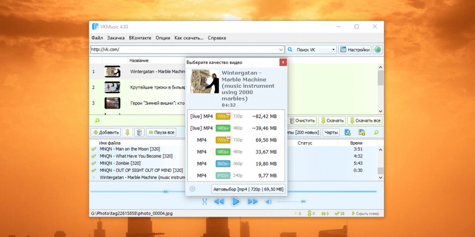Click the blue 360 quality badge

[223, 164]
